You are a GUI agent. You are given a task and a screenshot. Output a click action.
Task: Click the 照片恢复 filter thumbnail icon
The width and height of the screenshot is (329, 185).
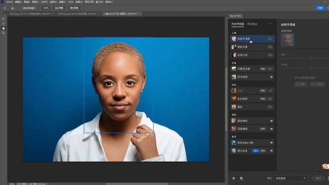tap(234, 151)
